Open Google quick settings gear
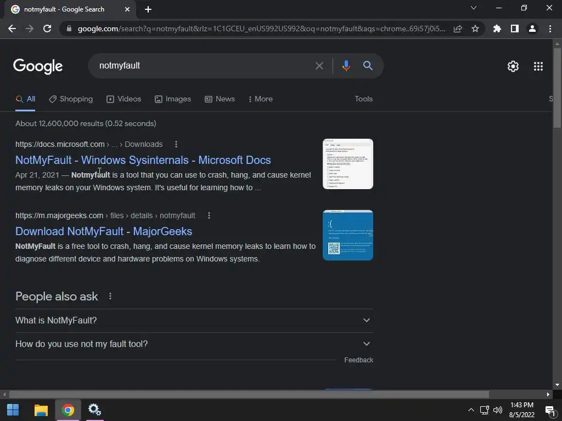 point(513,66)
